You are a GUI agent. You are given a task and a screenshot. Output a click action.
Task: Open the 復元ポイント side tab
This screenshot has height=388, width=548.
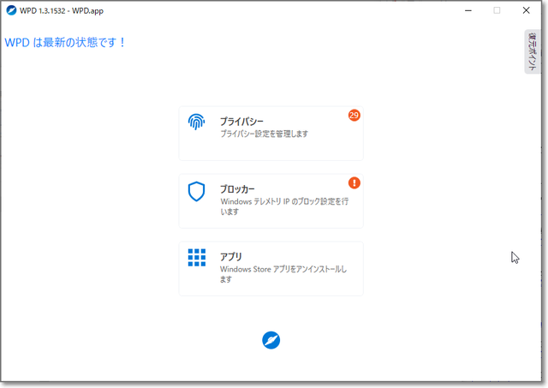532,52
